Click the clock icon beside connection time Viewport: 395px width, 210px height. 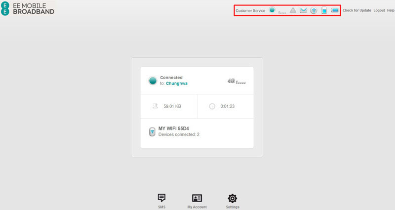pos(212,106)
